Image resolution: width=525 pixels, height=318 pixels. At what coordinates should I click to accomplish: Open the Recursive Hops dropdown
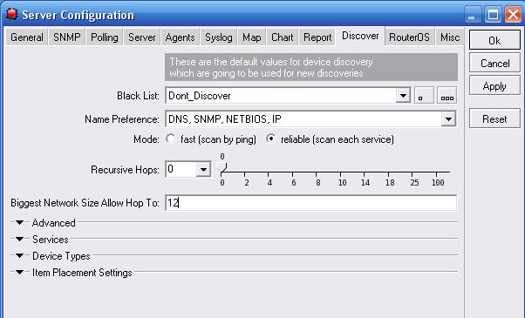pos(203,170)
